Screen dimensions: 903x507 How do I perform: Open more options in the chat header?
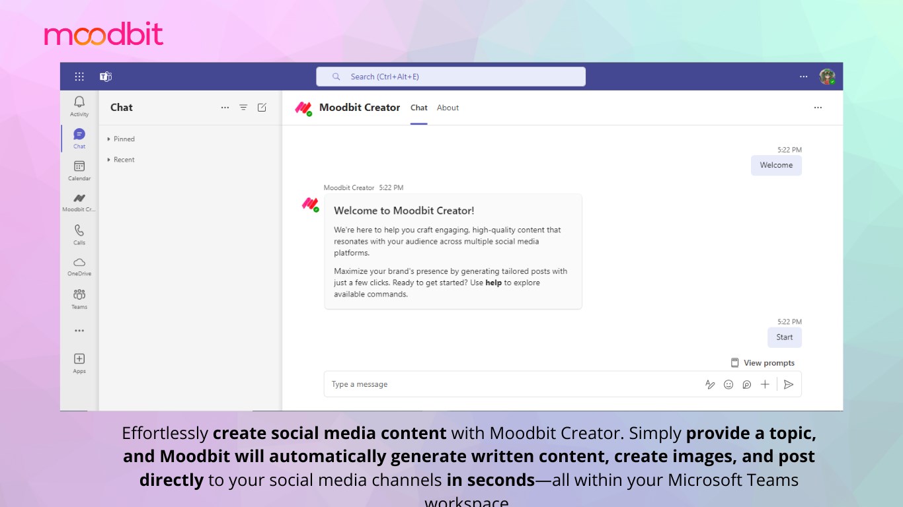point(818,108)
